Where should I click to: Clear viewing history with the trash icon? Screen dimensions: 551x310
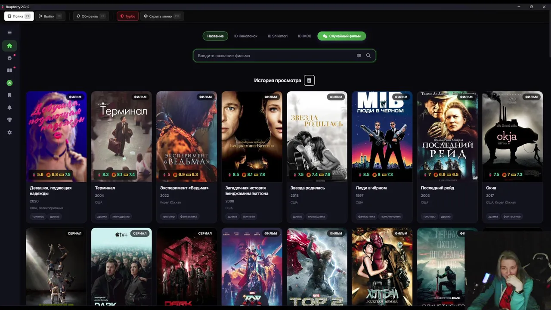coord(309,81)
